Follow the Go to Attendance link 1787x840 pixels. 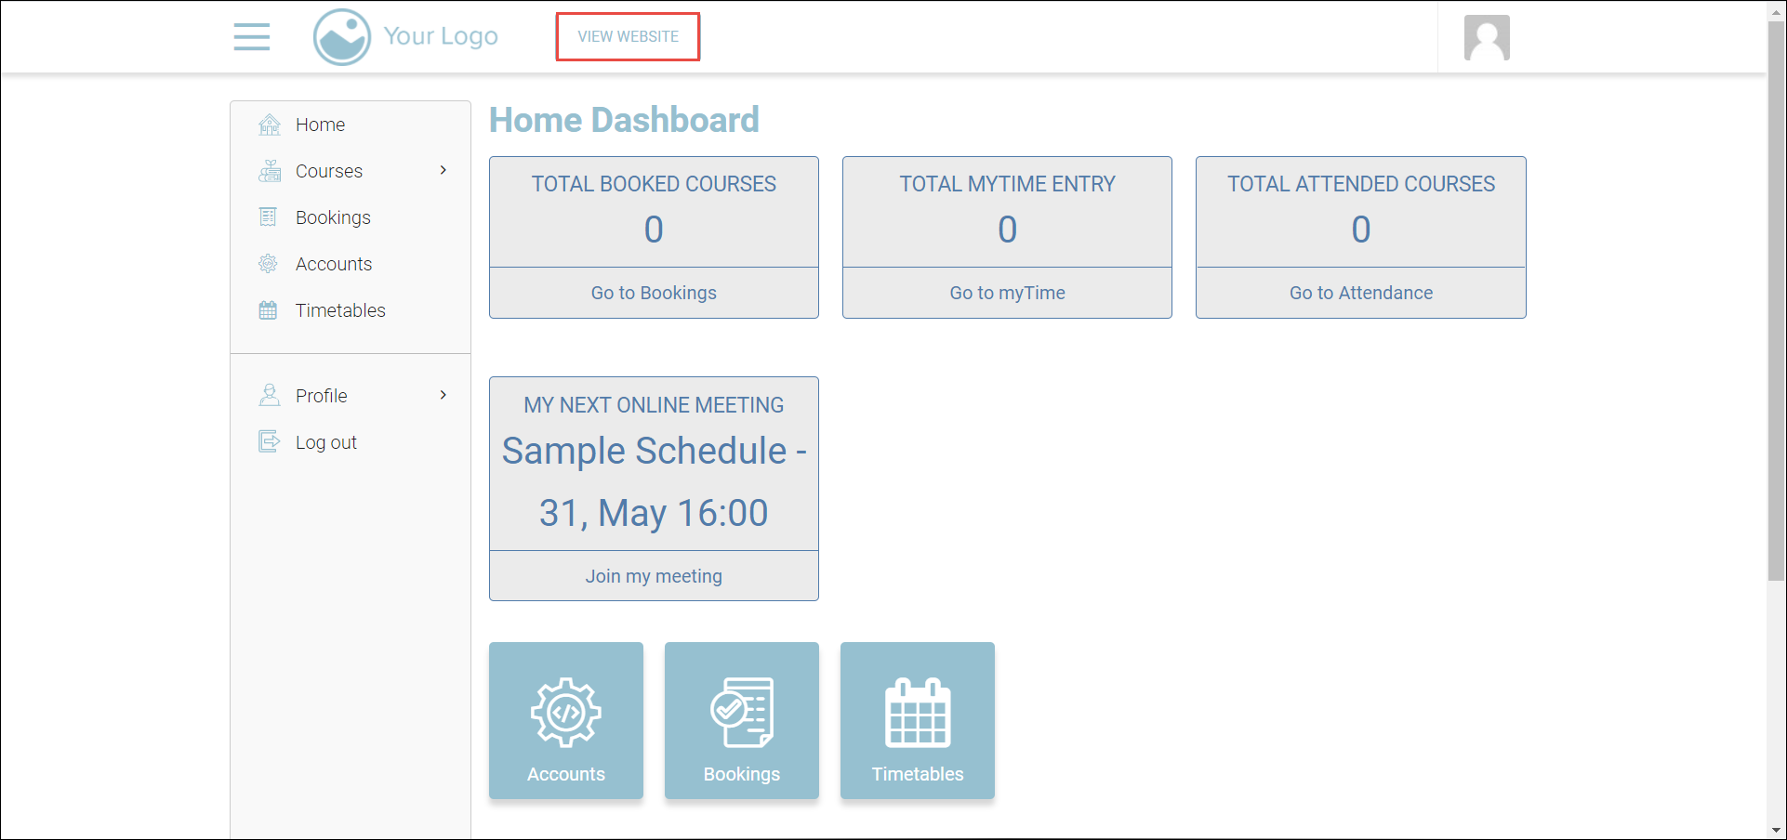(1360, 293)
